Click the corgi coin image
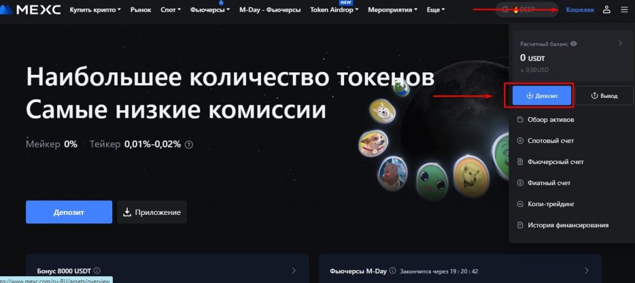Viewport: 635px width, 283px height. pyautogui.click(x=373, y=142)
